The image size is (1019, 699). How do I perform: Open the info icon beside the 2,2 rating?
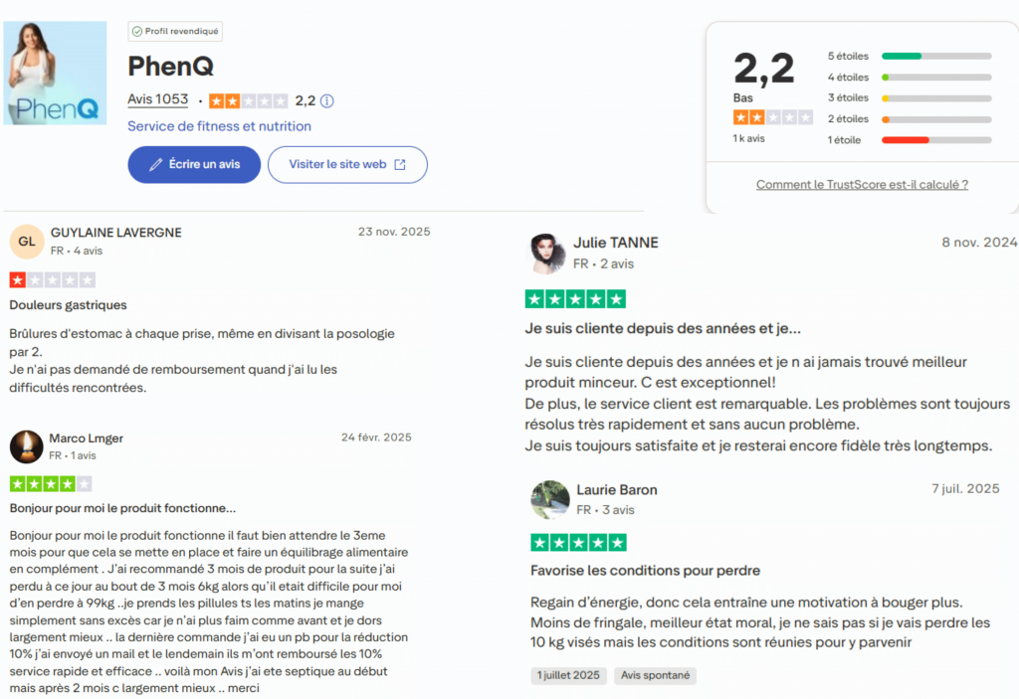[x=326, y=100]
